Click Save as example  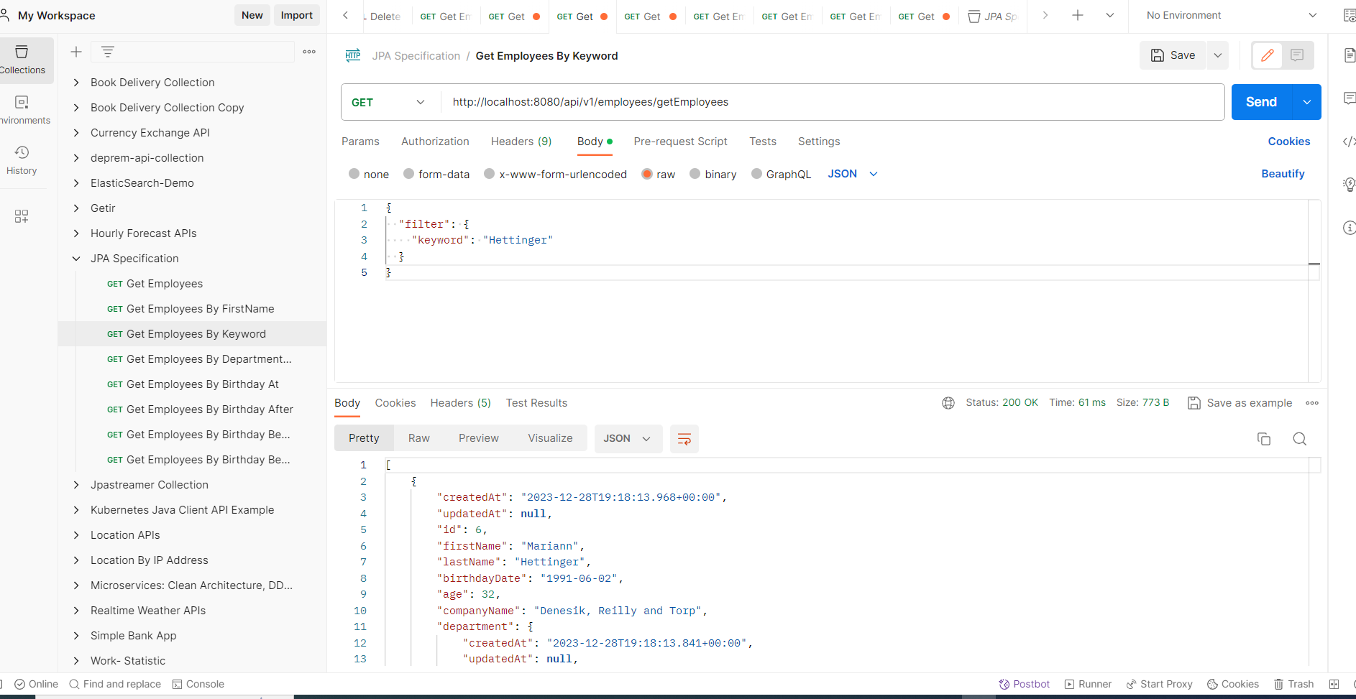pyautogui.click(x=1240, y=403)
